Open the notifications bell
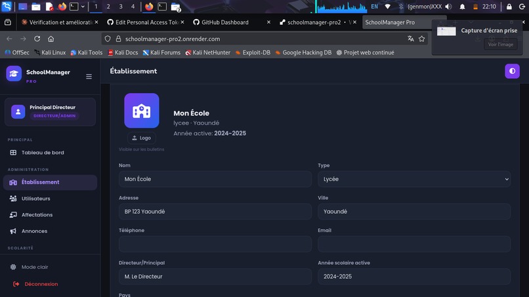Screen dimensions: 529x297 pyautogui.click(x=462, y=7)
